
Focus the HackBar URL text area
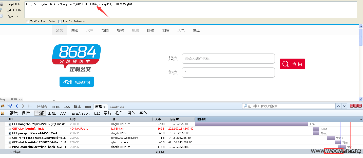191,10
